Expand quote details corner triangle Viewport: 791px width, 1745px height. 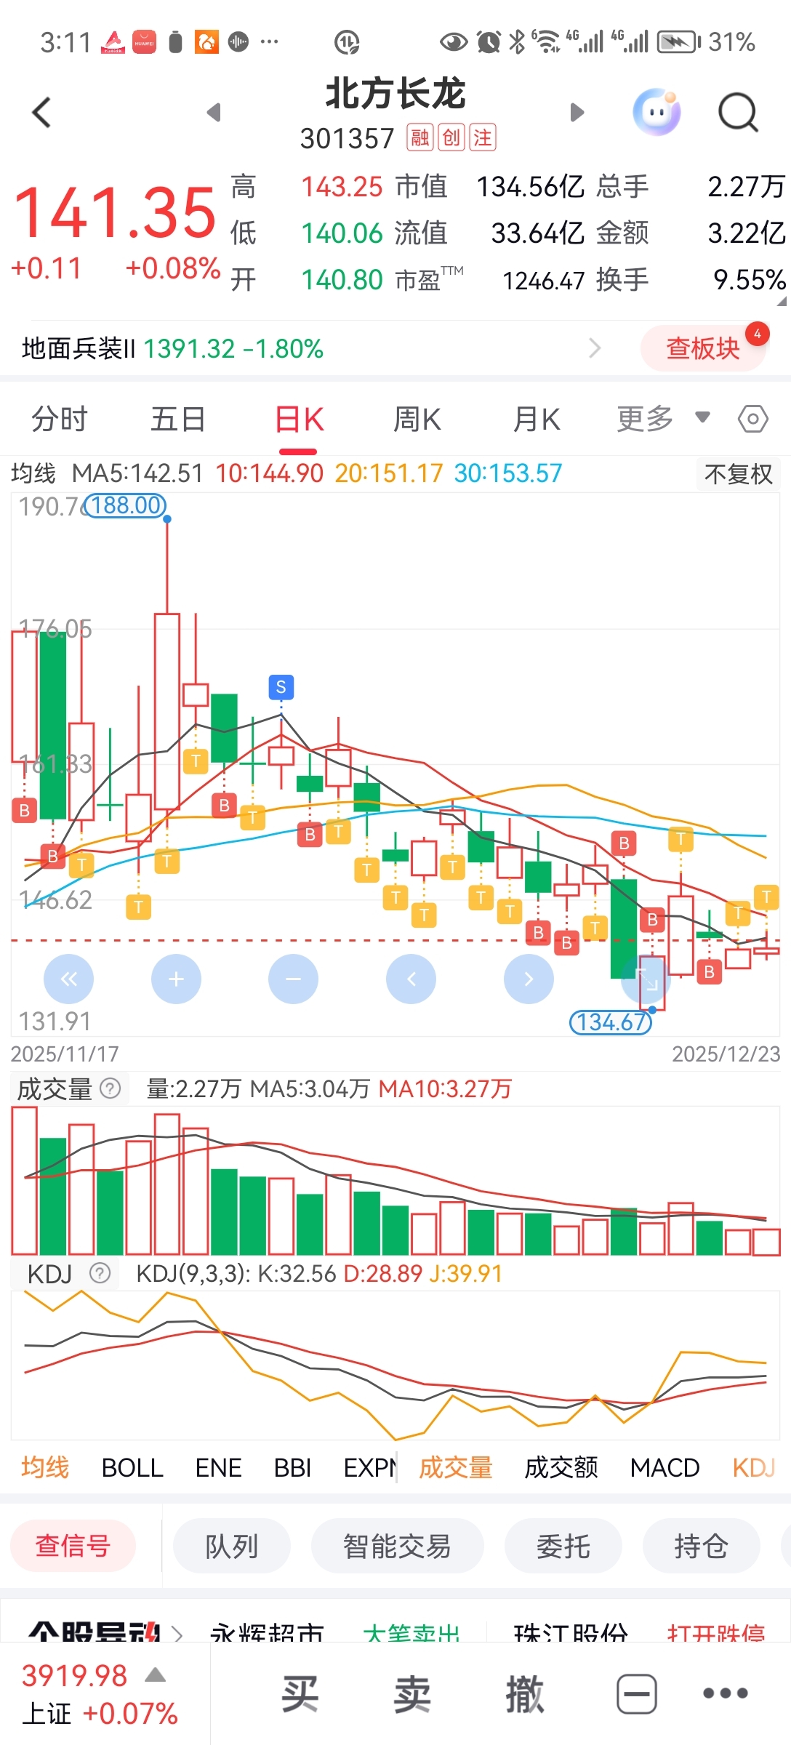click(782, 300)
